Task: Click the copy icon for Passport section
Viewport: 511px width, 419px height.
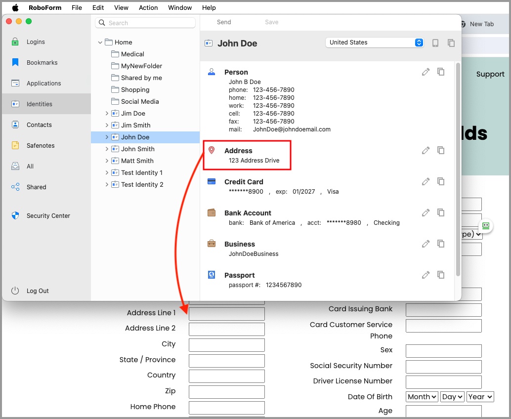Action: point(441,275)
